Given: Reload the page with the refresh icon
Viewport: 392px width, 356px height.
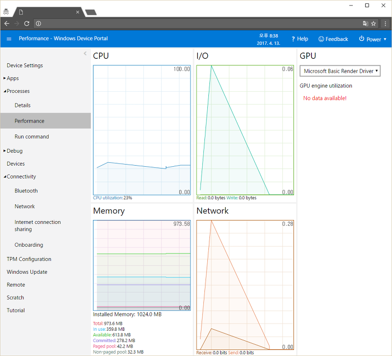Looking at the screenshot, I should coord(27,24).
